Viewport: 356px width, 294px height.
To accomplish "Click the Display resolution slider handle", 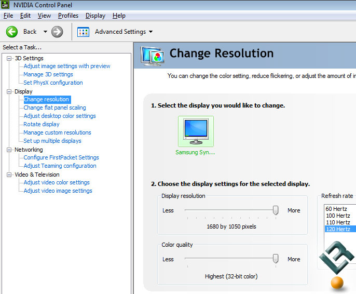I will click(276, 210).
